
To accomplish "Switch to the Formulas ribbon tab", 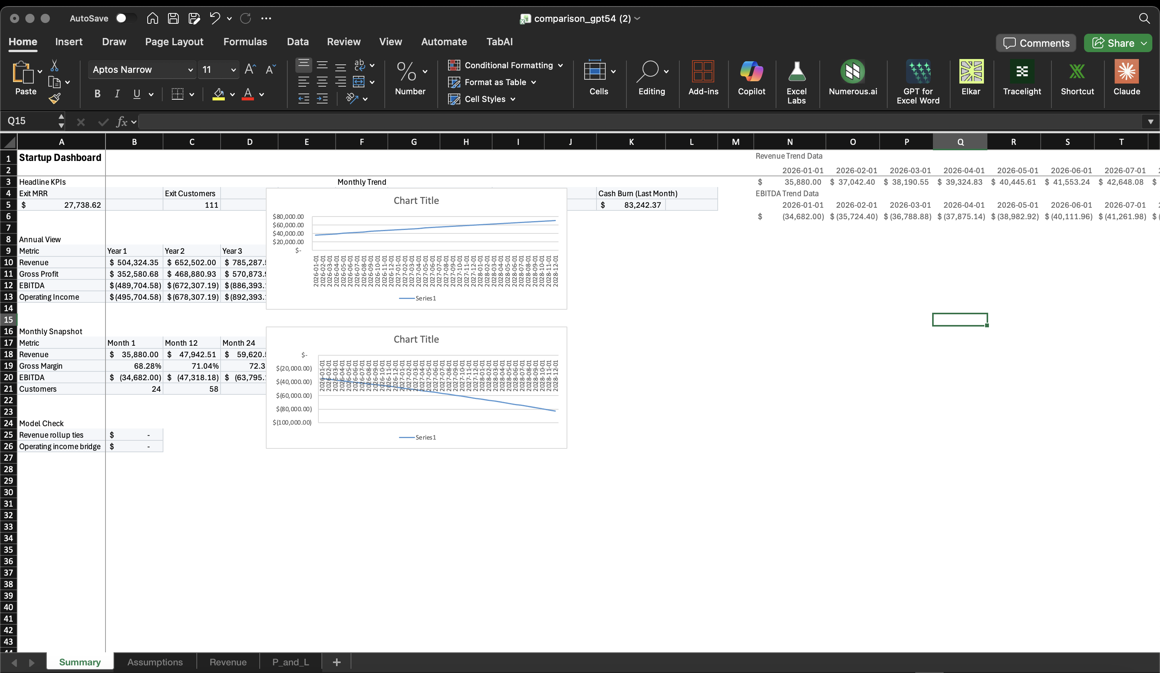I will click(x=245, y=42).
